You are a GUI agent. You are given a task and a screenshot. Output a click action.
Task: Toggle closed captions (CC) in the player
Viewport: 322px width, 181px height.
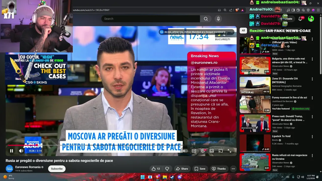[x=194, y=151]
